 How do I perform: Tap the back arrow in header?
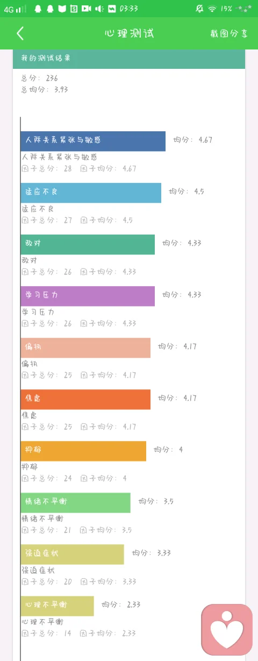20,33
